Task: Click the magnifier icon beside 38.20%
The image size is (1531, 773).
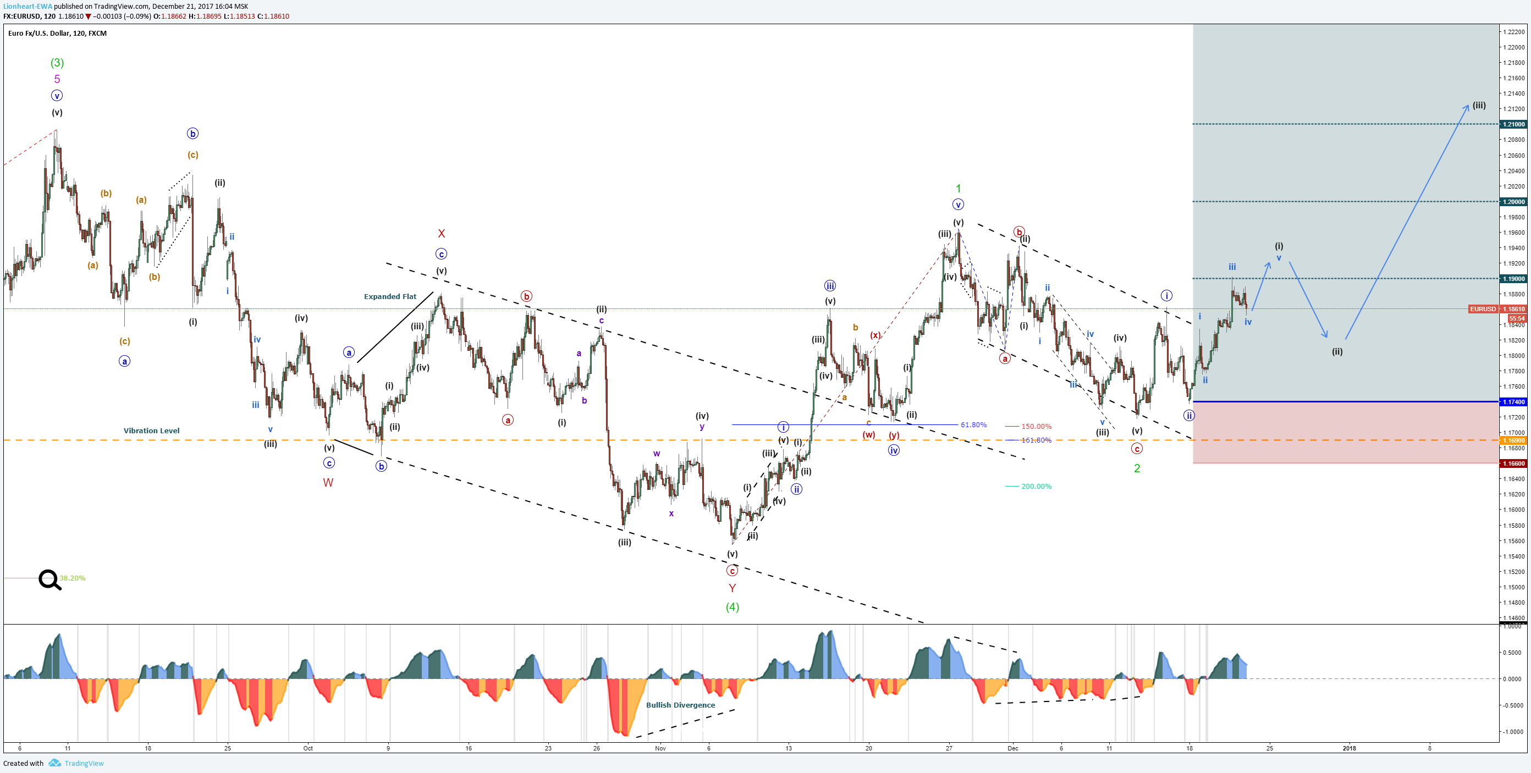Action: click(50, 579)
